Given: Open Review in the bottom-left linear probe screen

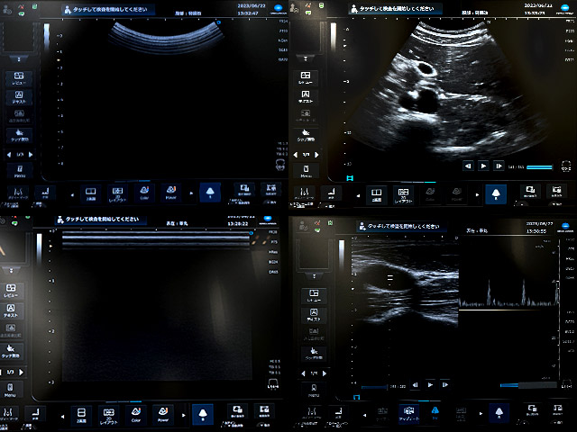Looking at the screenshot, I should 11,290.
